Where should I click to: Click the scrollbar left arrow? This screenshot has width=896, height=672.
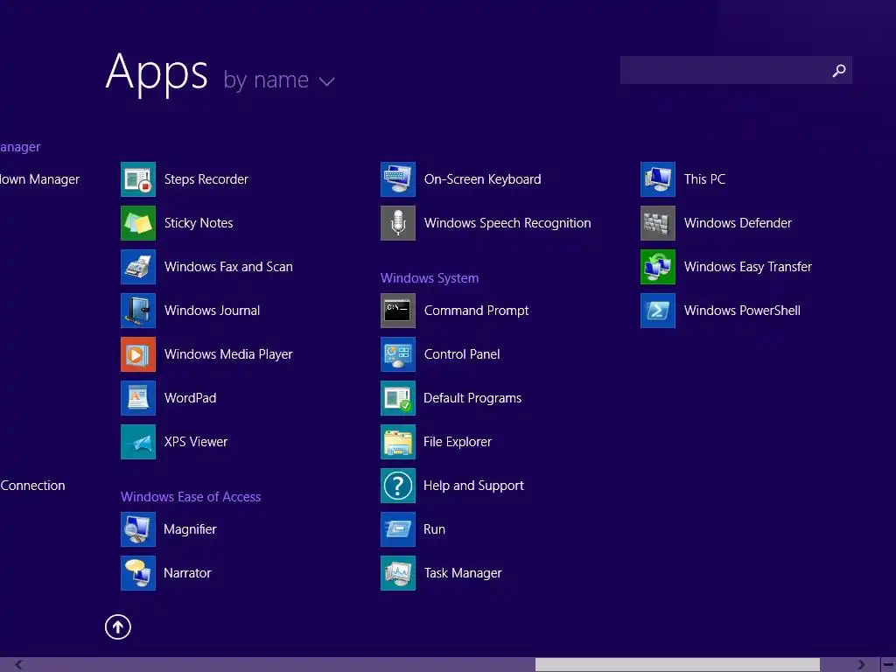(19, 665)
